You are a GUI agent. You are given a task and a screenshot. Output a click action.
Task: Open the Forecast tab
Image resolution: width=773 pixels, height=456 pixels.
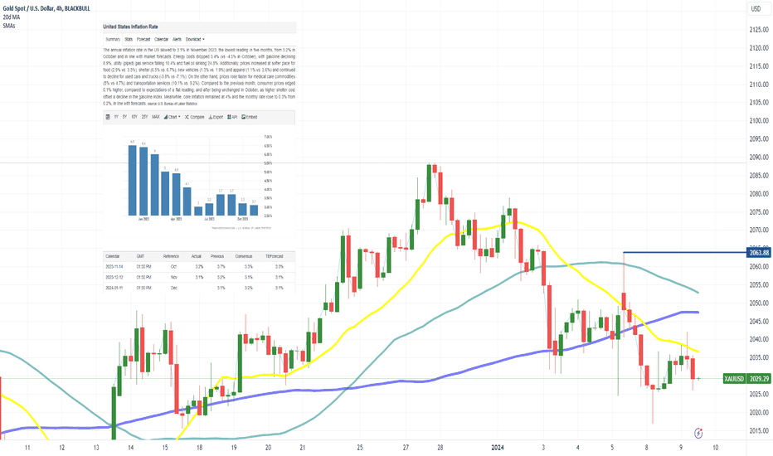click(143, 40)
